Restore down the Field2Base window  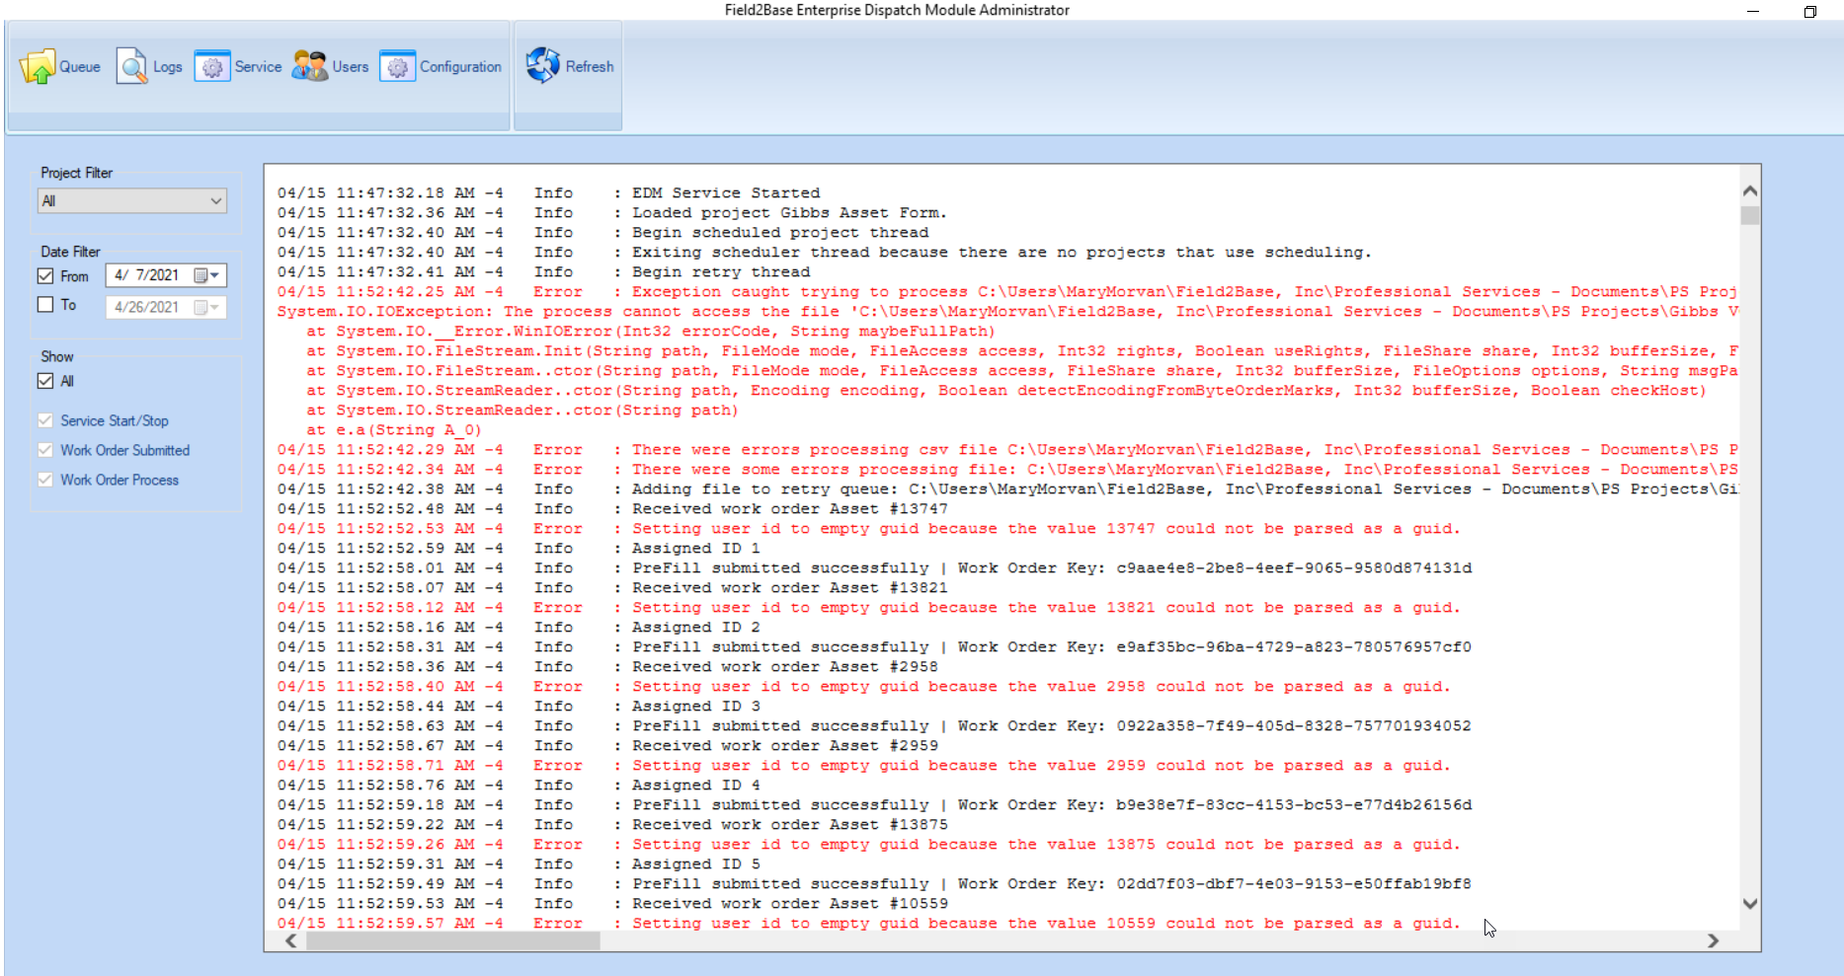(1809, 12)
